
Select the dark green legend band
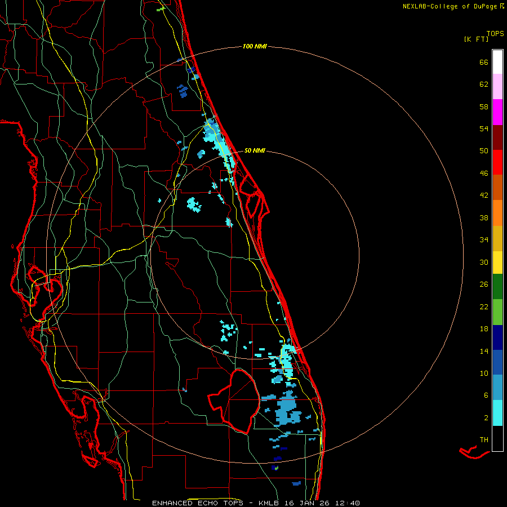pyautogui.click(x=497, y=287)
